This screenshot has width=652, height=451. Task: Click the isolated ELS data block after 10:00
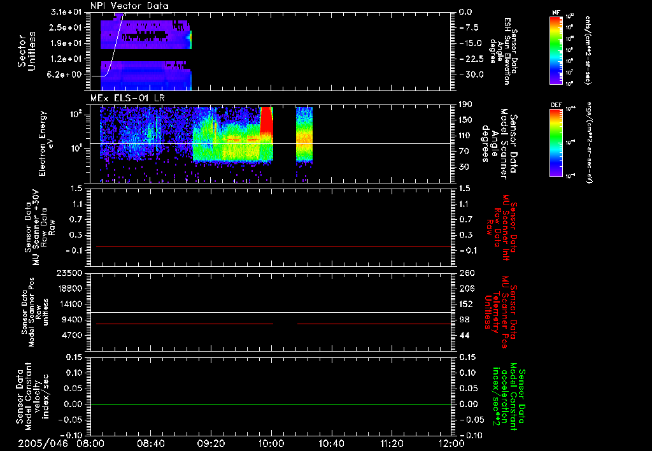pyautogui.click(x=304, y=134)
